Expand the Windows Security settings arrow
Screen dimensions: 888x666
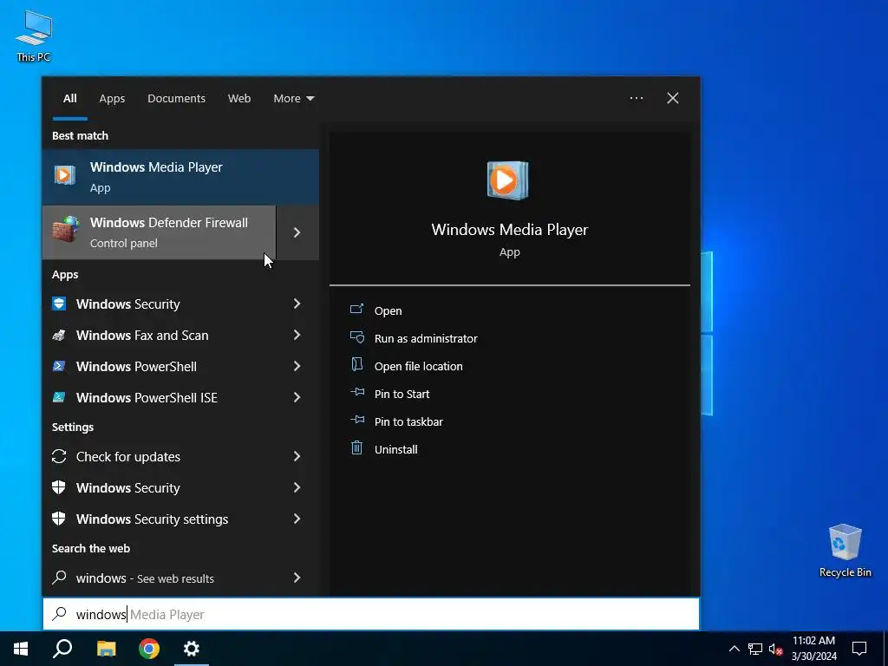(297, 519)
